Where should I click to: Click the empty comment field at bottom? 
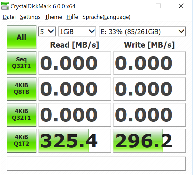[96, 164]
